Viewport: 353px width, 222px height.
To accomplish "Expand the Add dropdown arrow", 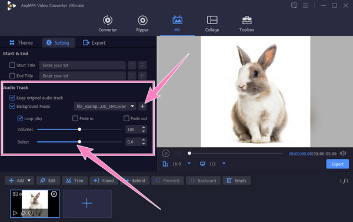I will 29,181.
